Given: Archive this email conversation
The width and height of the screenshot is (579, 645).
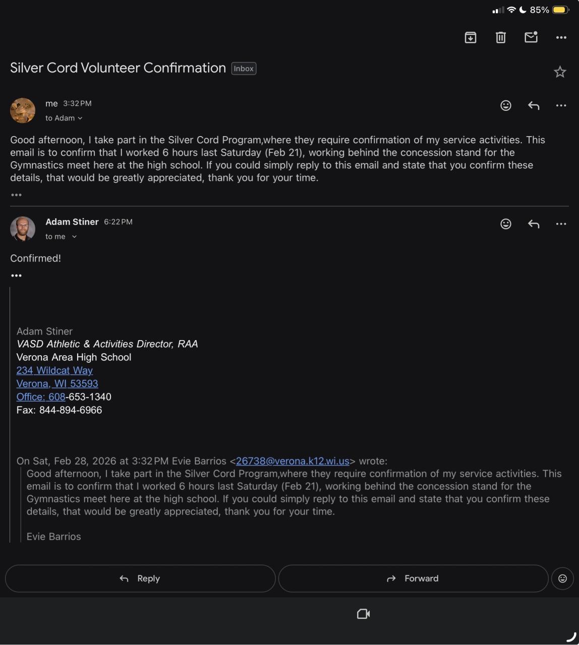Looking at the screenshot, I should click(470, 37).
